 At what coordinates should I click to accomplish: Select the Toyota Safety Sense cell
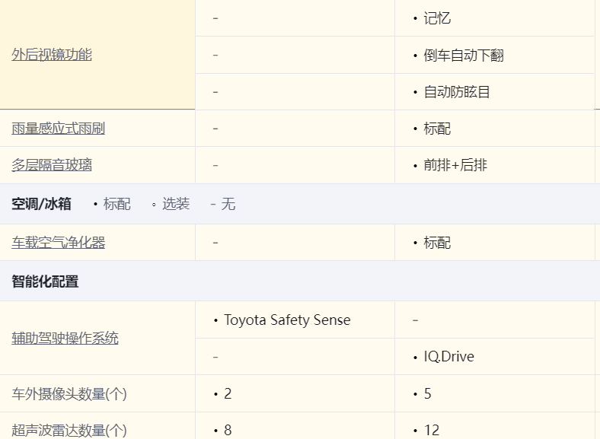click(x=287, y=320)
